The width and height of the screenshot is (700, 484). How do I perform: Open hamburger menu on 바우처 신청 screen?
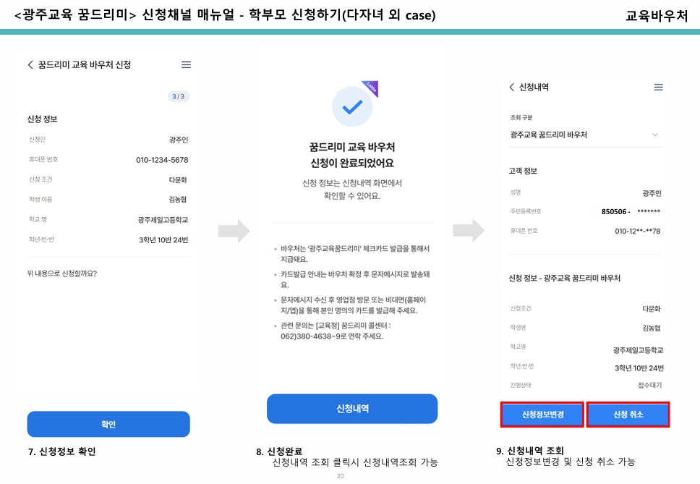pos(186,64)
